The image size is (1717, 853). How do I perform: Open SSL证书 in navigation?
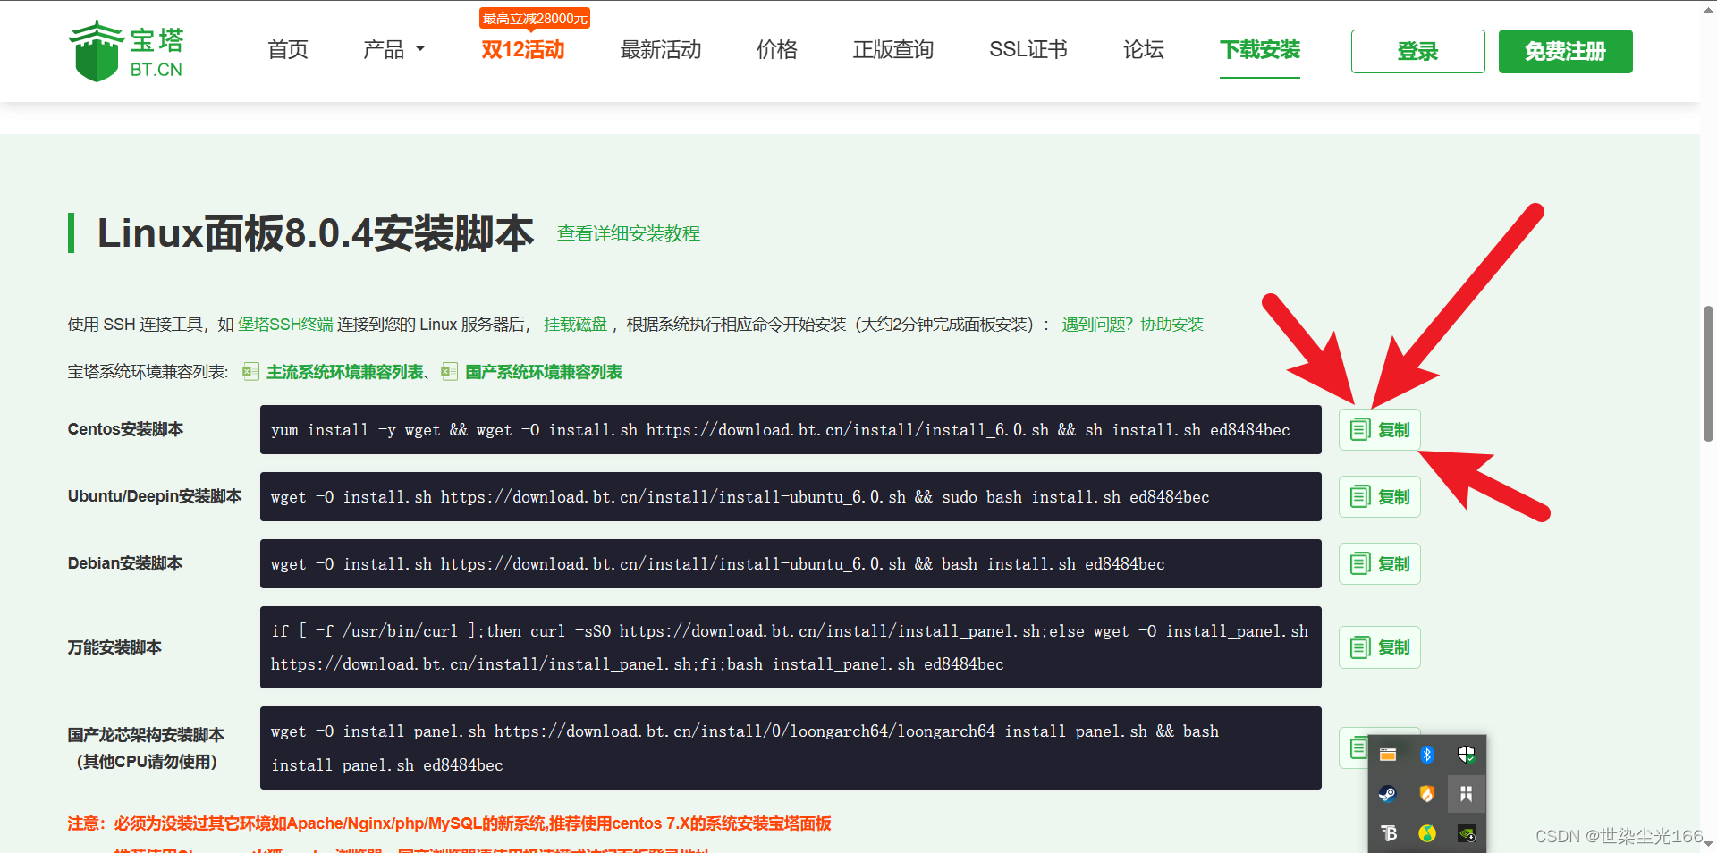pyautogui.click(x=1028, y=50)
